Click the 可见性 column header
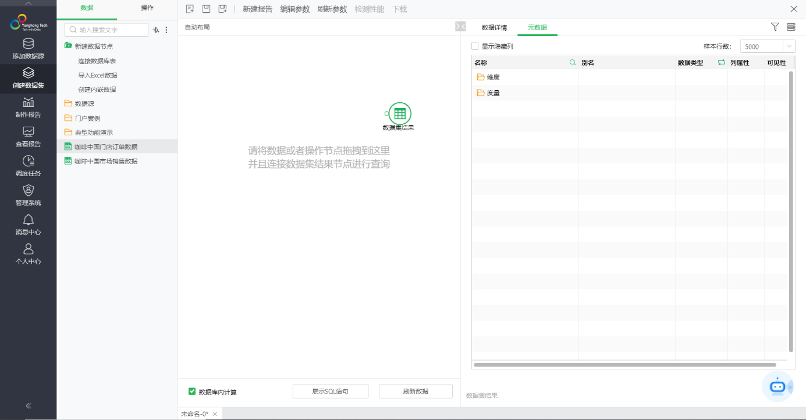The width and height of the screenshot is (806, 420). click(x=776, y=63)
